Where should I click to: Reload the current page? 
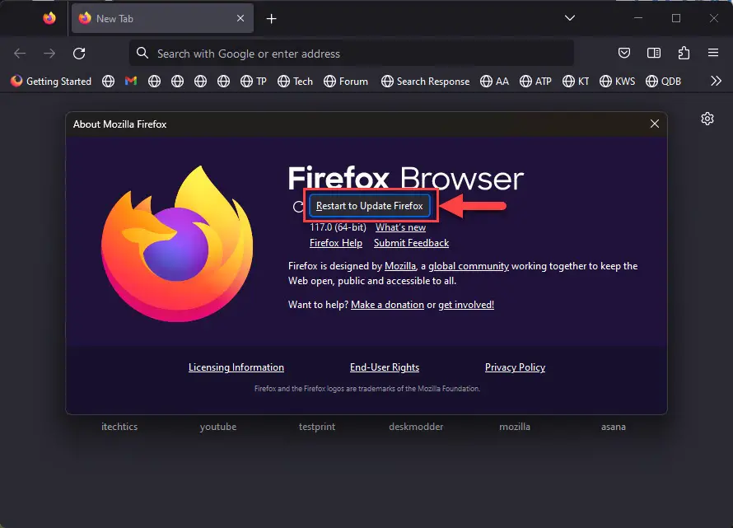tap(79, 54)
